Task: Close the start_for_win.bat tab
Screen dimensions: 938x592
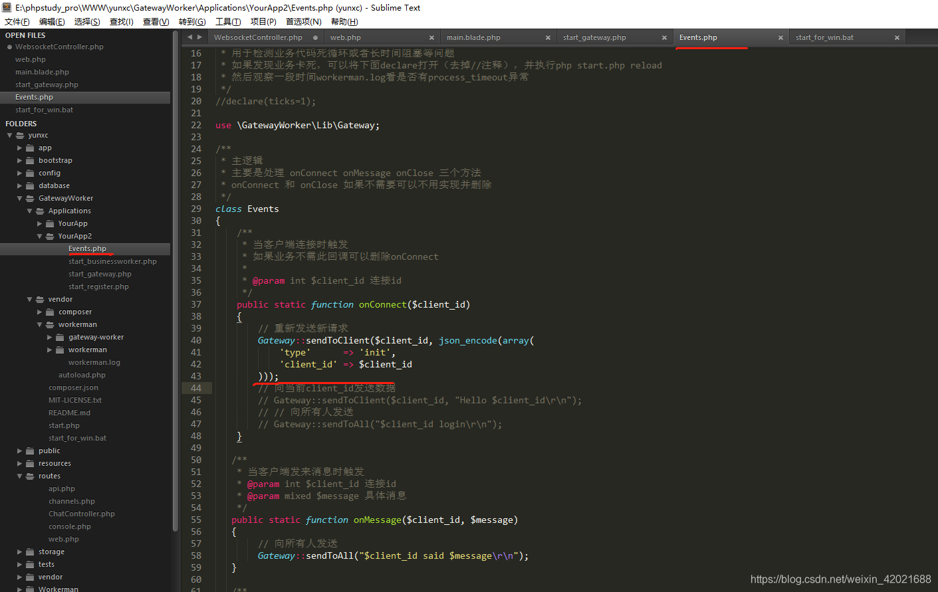Action: [x=897, y=38]
